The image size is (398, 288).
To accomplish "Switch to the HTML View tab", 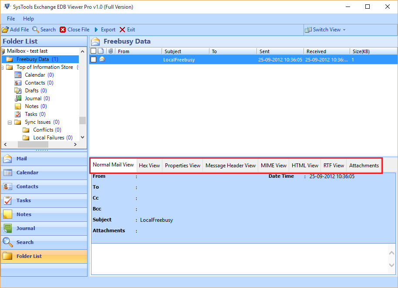I will 305,166.
